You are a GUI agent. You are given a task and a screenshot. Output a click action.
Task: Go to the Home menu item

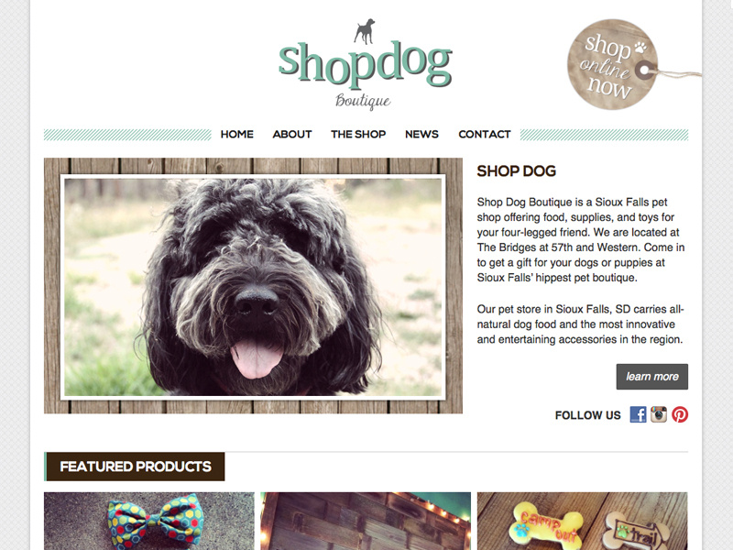pos(237,134)
